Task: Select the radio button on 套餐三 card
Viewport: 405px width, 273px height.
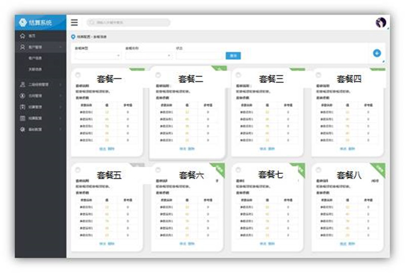Action: point(238,75)
